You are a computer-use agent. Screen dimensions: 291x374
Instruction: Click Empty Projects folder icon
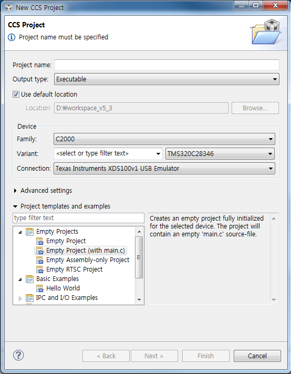click(29, 232)
